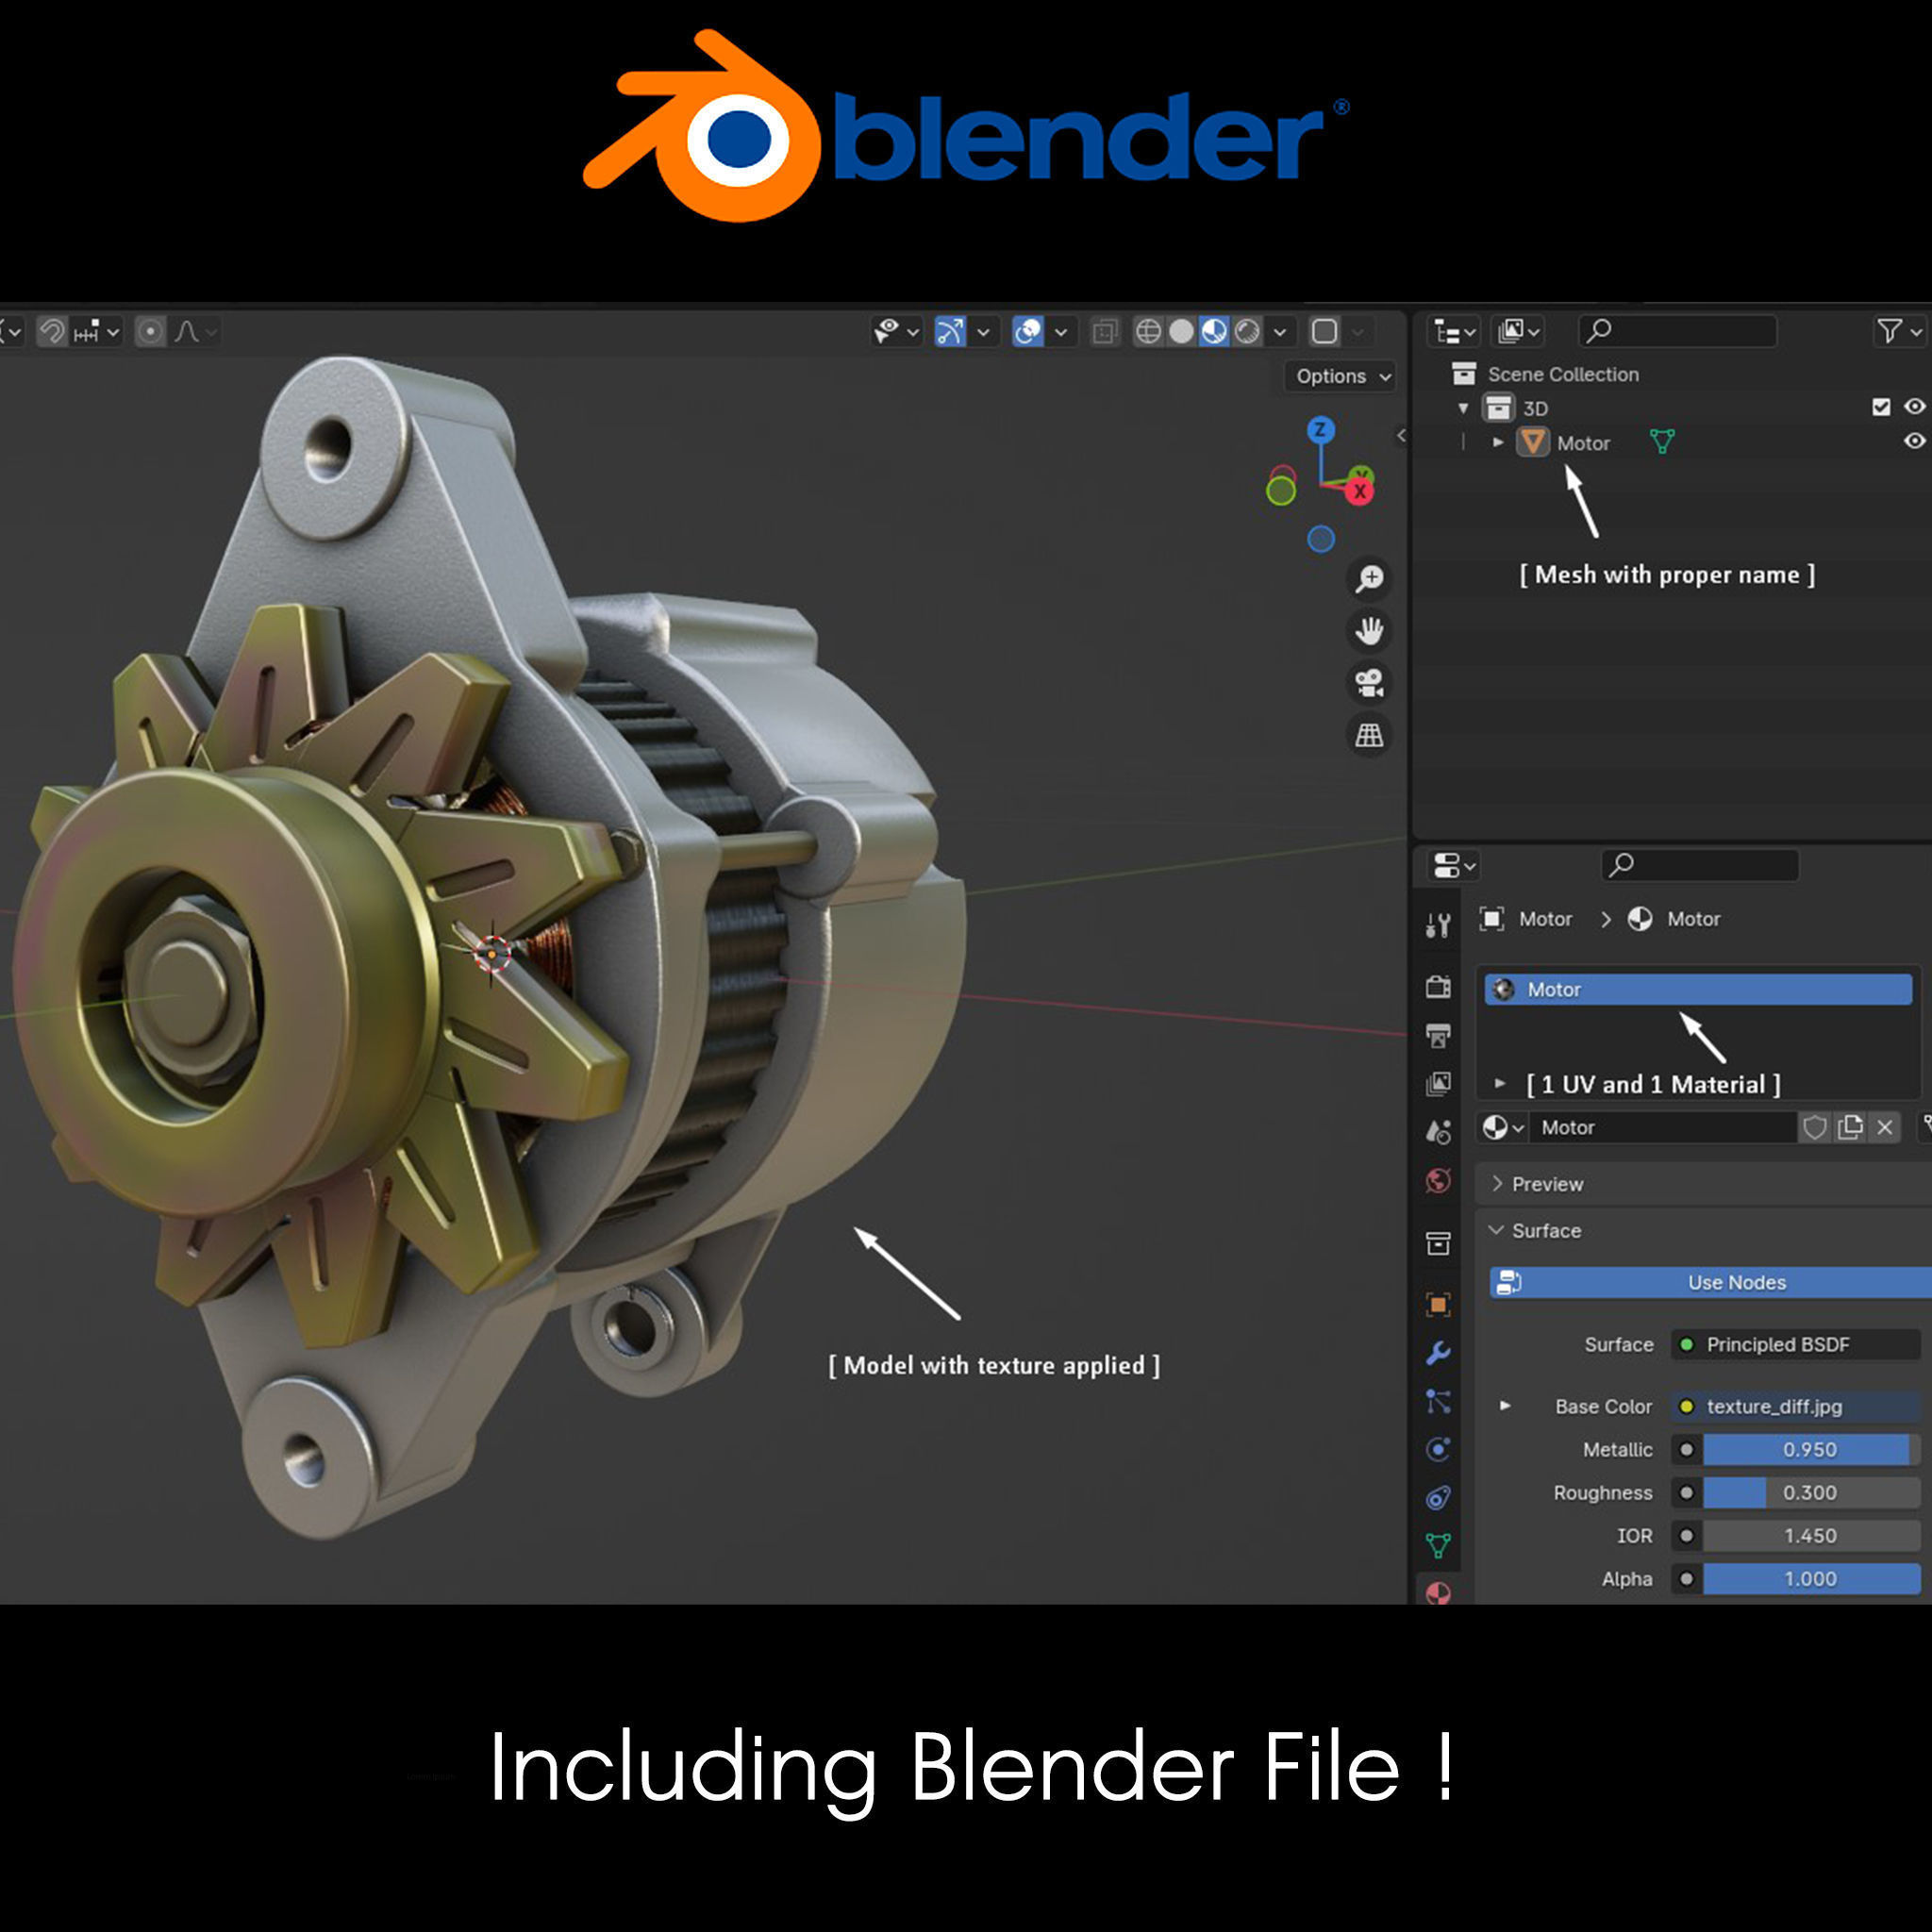This screenshot has width=1932, height=1932.
Task: Collapse the 3D collection in outliner
Action: point(1463,408)
